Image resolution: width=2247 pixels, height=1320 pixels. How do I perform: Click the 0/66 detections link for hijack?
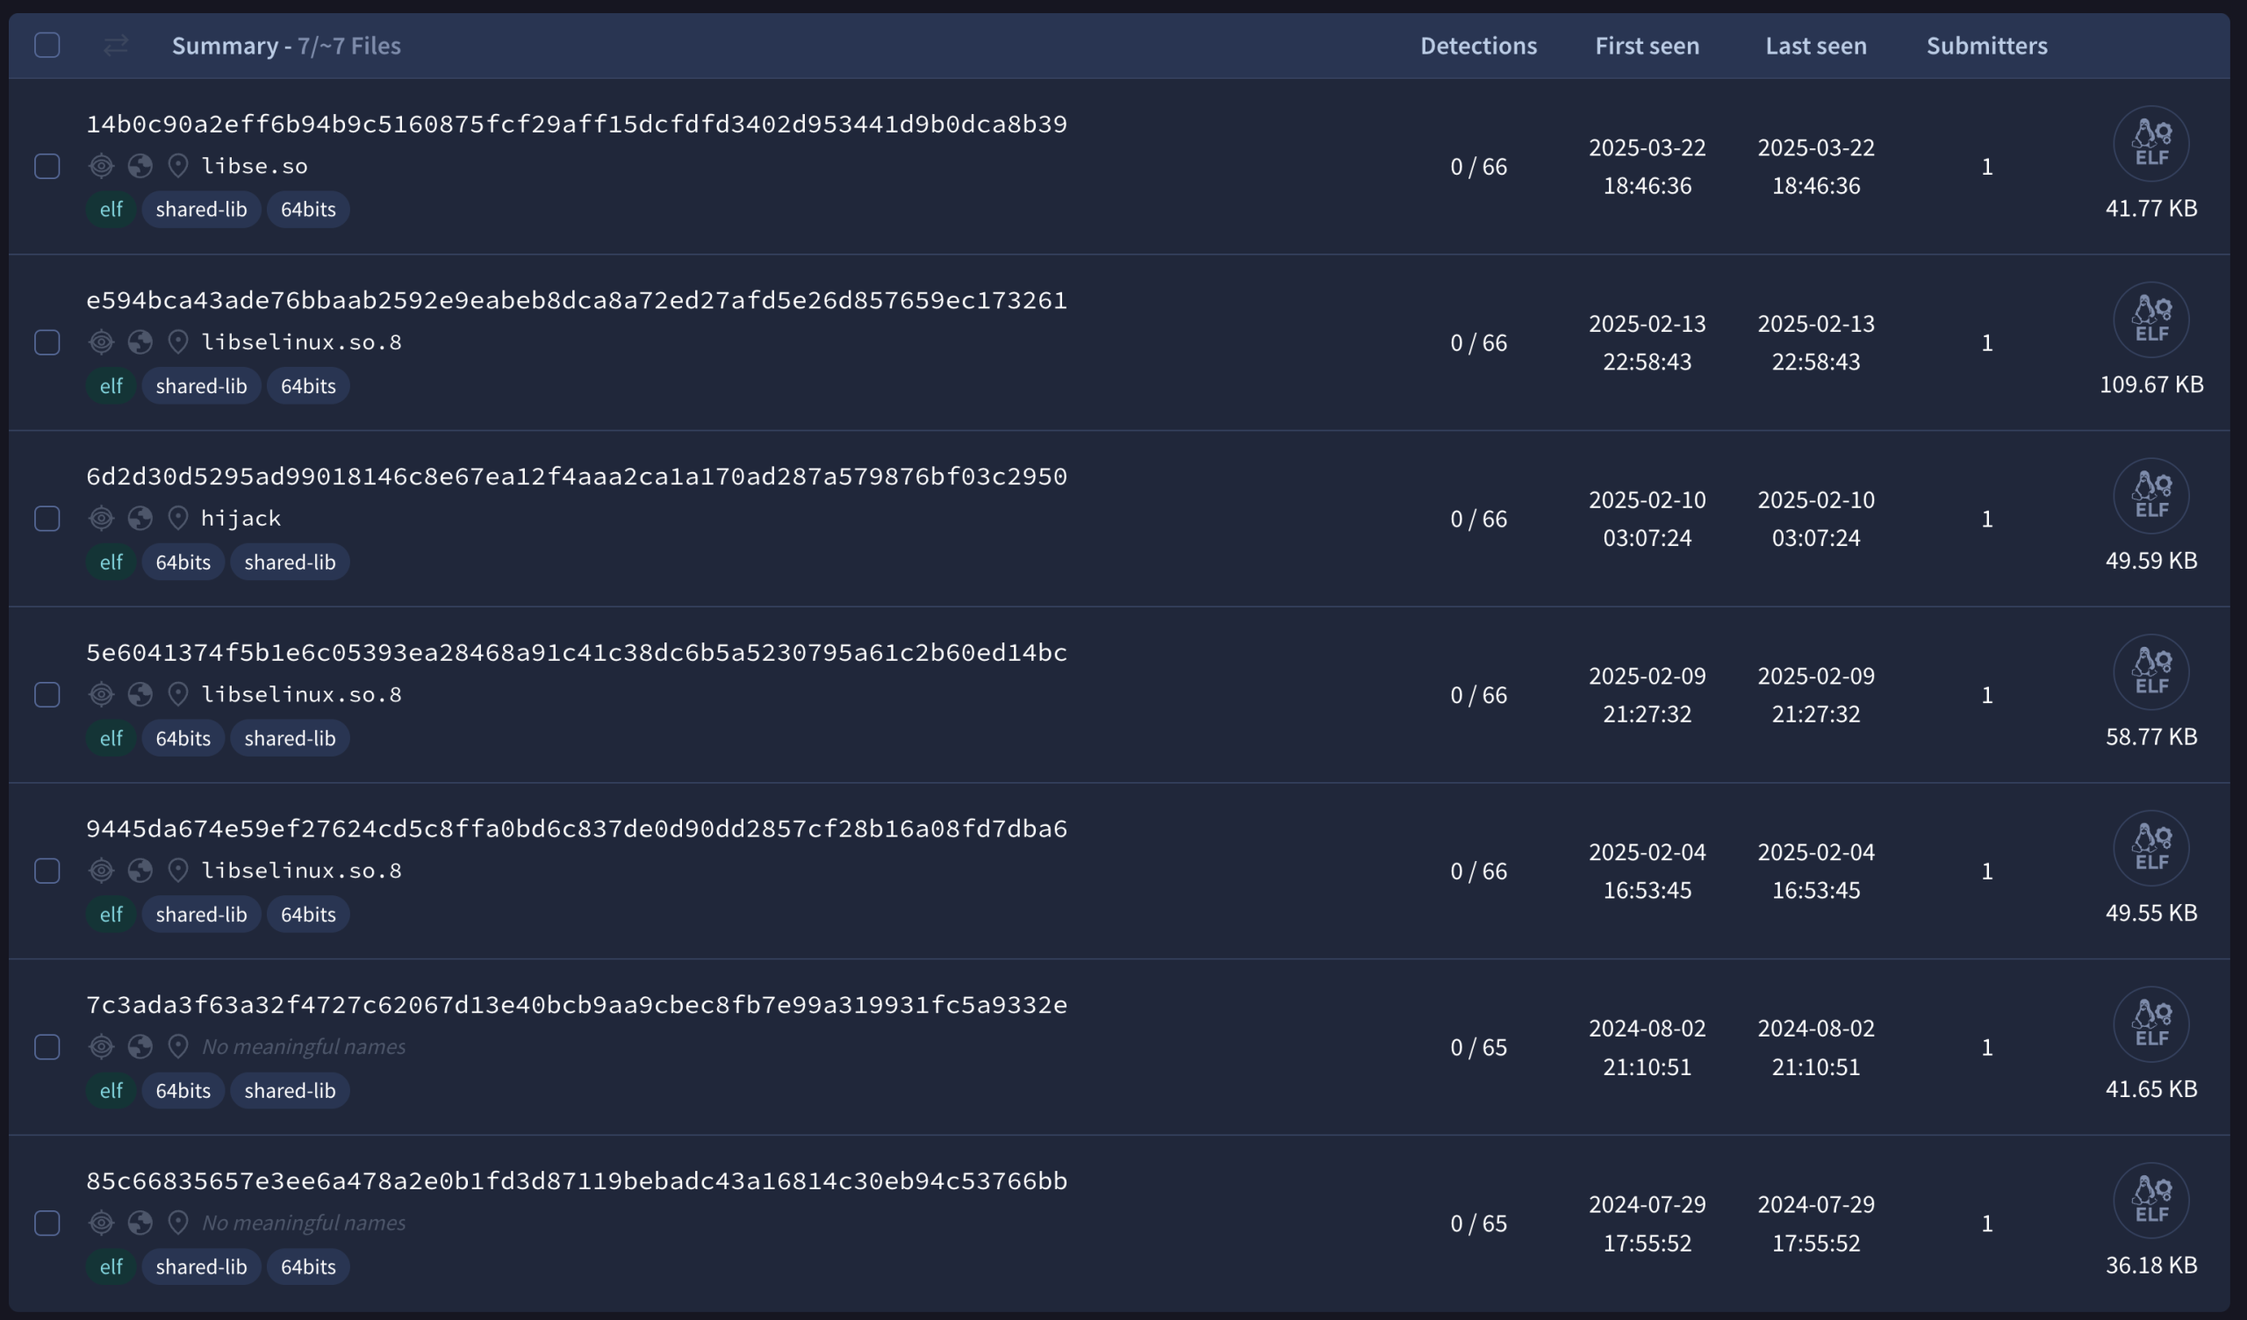click(x=1477, y=518)
